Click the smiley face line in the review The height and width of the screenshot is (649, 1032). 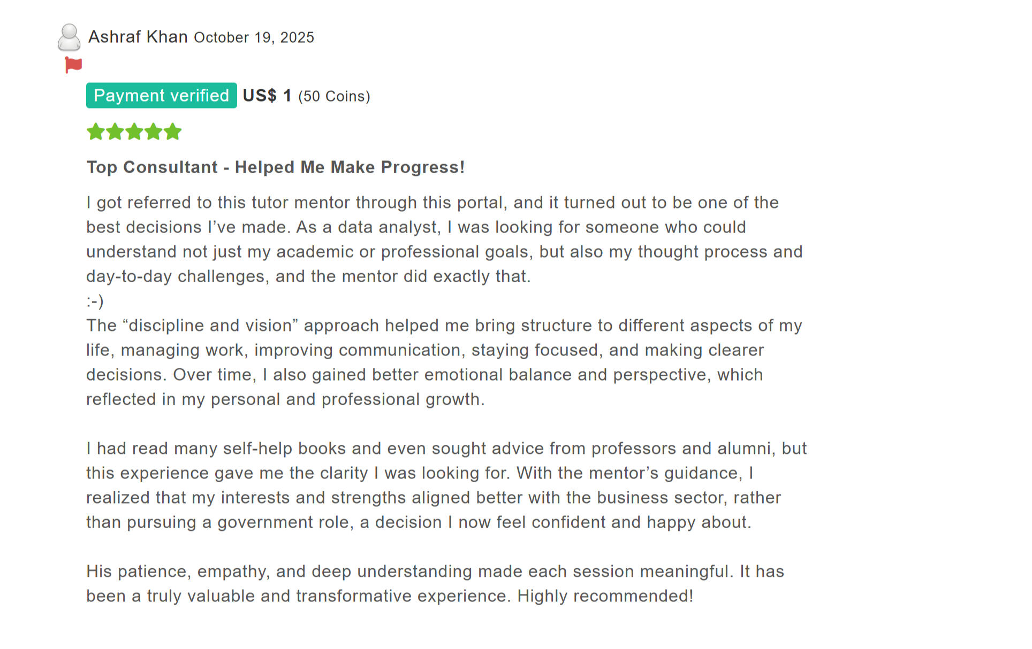95,301
